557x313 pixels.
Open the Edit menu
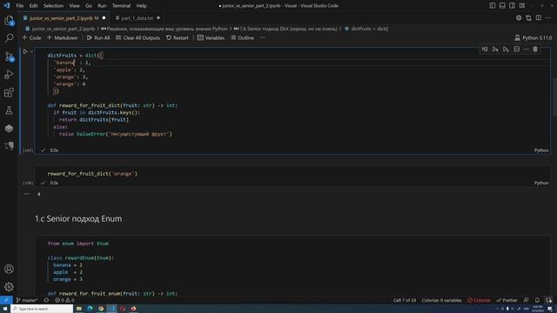[33, 6]
